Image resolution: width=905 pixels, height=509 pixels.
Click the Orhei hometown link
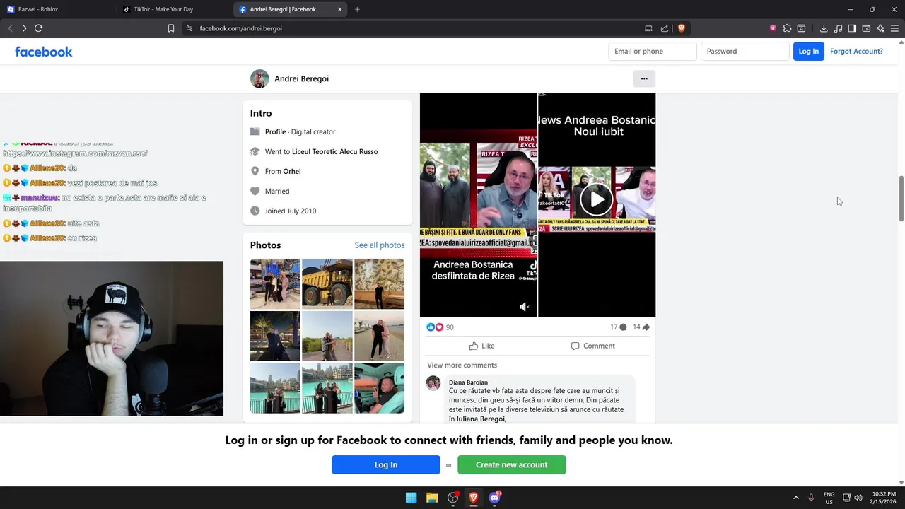click(292, 171)
